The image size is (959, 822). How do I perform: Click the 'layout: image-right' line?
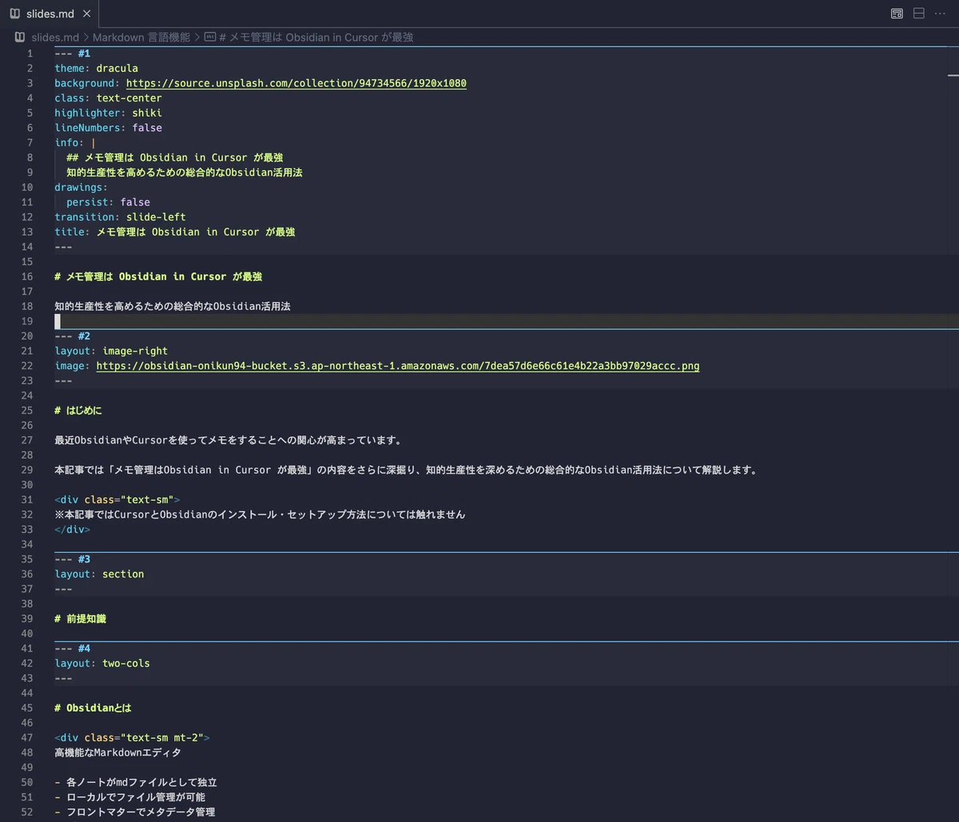pos(111,351)
